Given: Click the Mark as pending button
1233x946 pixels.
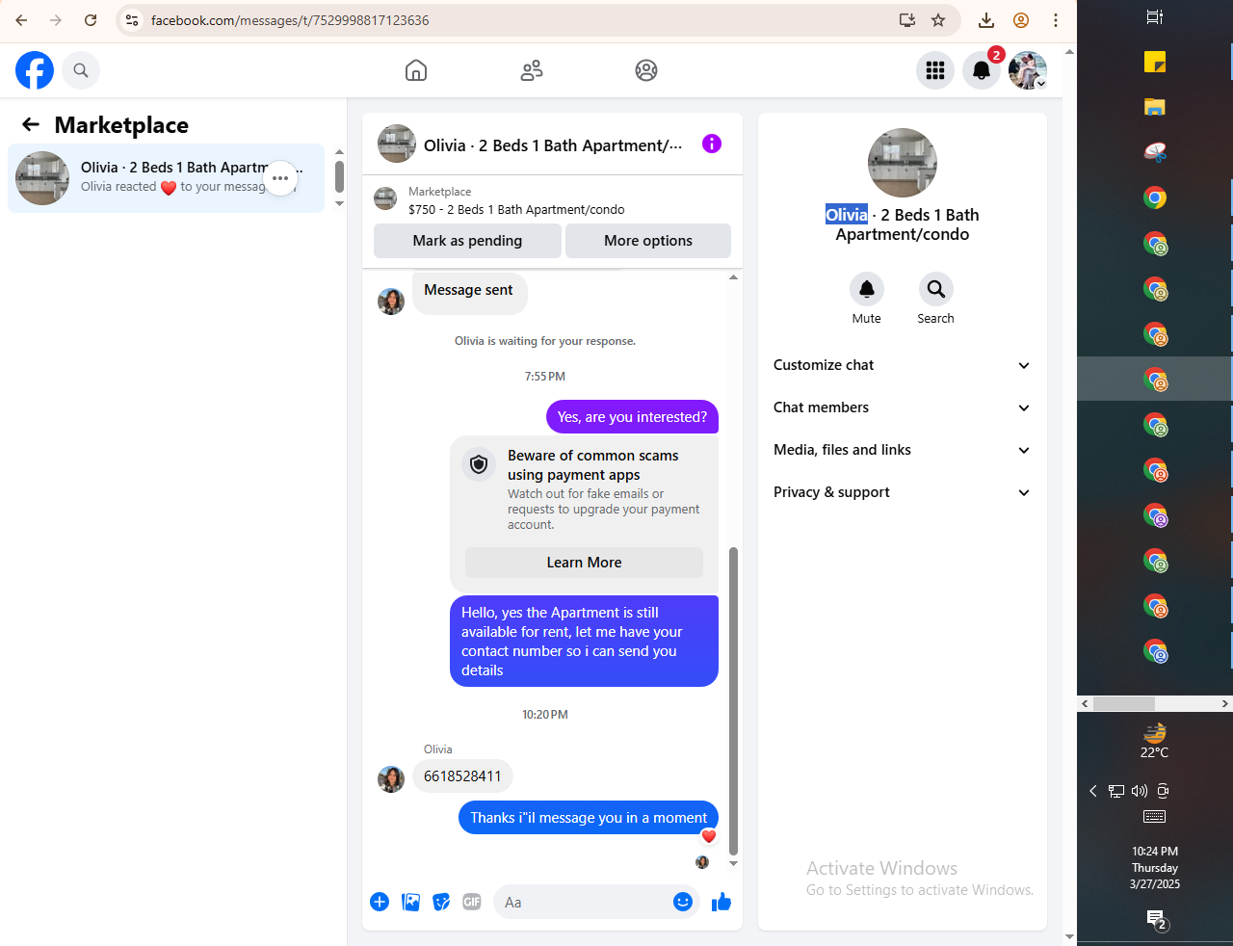Looking at the screenshot, I should pyautogui.click(x=467, y=241).
